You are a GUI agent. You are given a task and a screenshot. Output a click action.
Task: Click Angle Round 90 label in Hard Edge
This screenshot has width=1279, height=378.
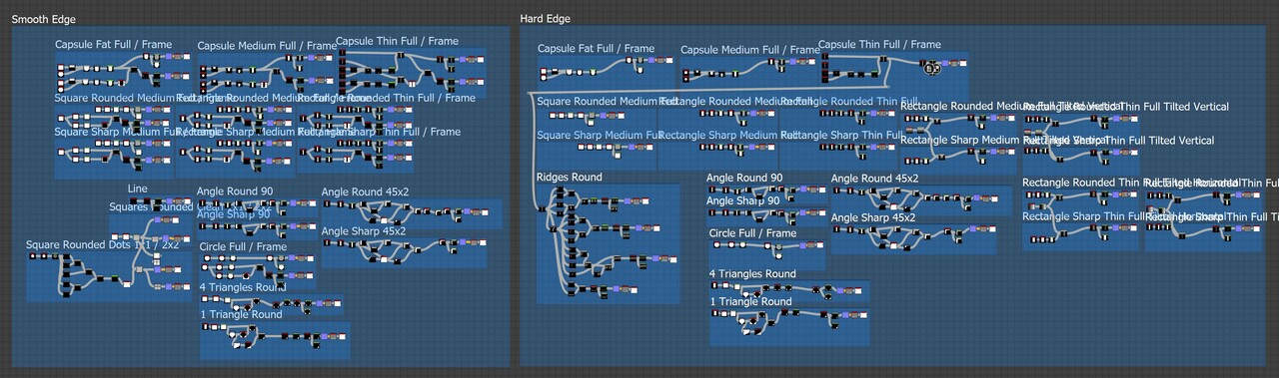tap(744, 178)
